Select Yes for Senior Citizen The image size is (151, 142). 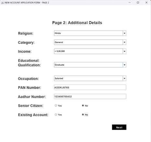56,106
